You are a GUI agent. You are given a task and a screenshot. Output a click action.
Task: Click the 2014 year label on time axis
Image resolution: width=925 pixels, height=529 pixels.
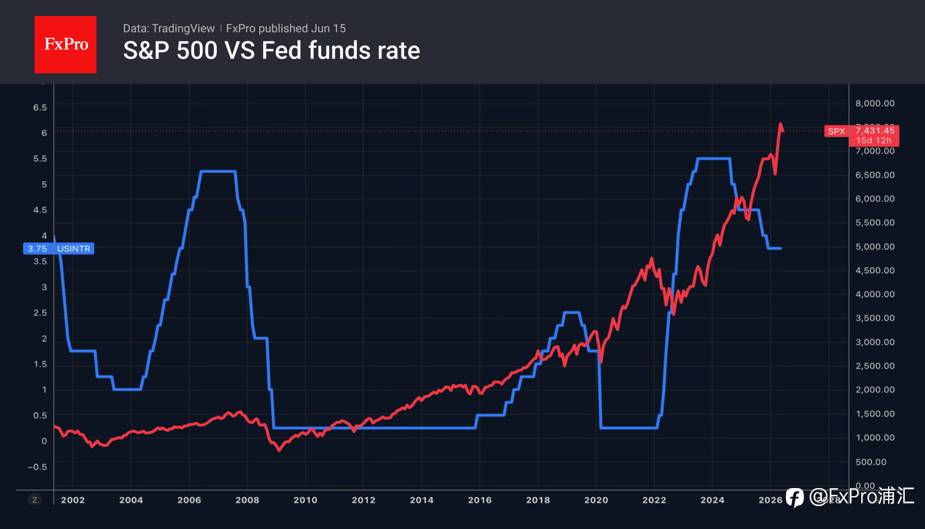[x=422, y=499]
